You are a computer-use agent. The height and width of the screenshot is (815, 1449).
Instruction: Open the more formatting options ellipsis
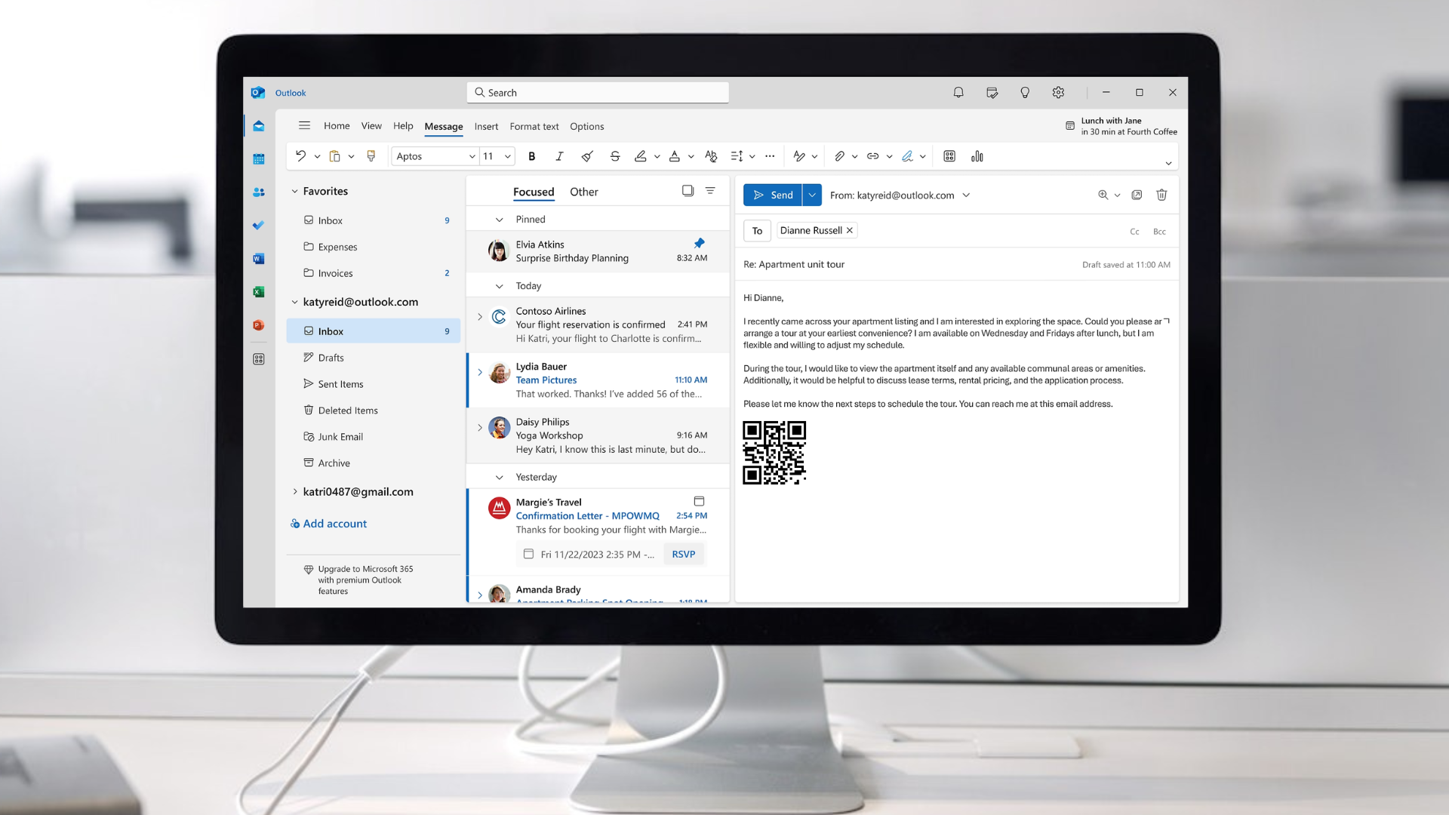(x=770, y=156)
